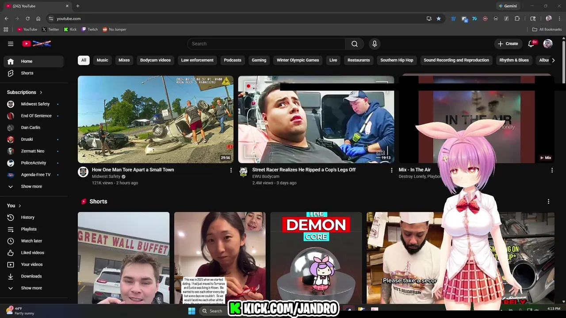Open Downloads in sidebar
566x318 pixels.
pos(34,276)
